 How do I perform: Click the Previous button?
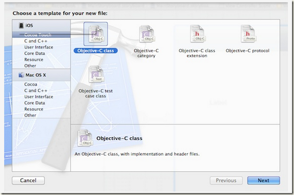point(226,180)
